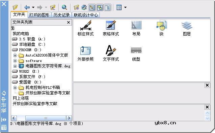Select 系部文件 (F:) drive
The height and width of the screenshot is (133, 215).
29,77
